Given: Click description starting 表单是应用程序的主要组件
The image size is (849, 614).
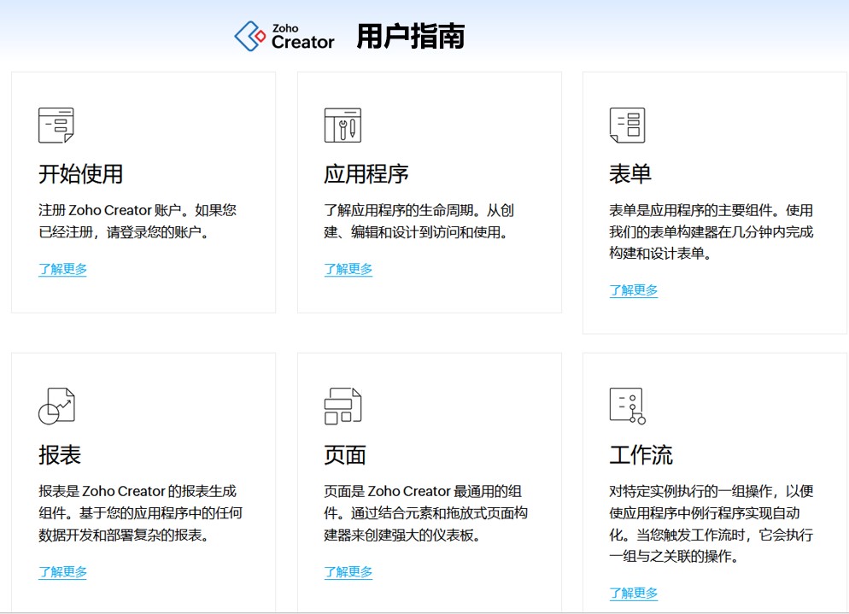Looking at the screenshot, I should [711, 231].
